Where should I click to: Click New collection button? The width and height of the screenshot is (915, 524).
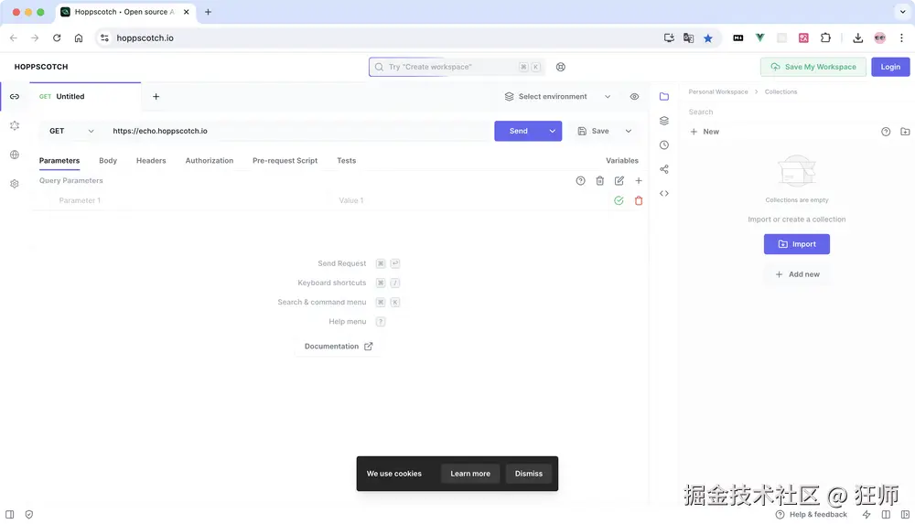tap(705, 132)
